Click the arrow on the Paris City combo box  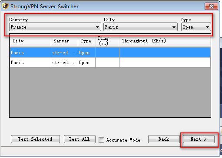click(x=174, y=27)
